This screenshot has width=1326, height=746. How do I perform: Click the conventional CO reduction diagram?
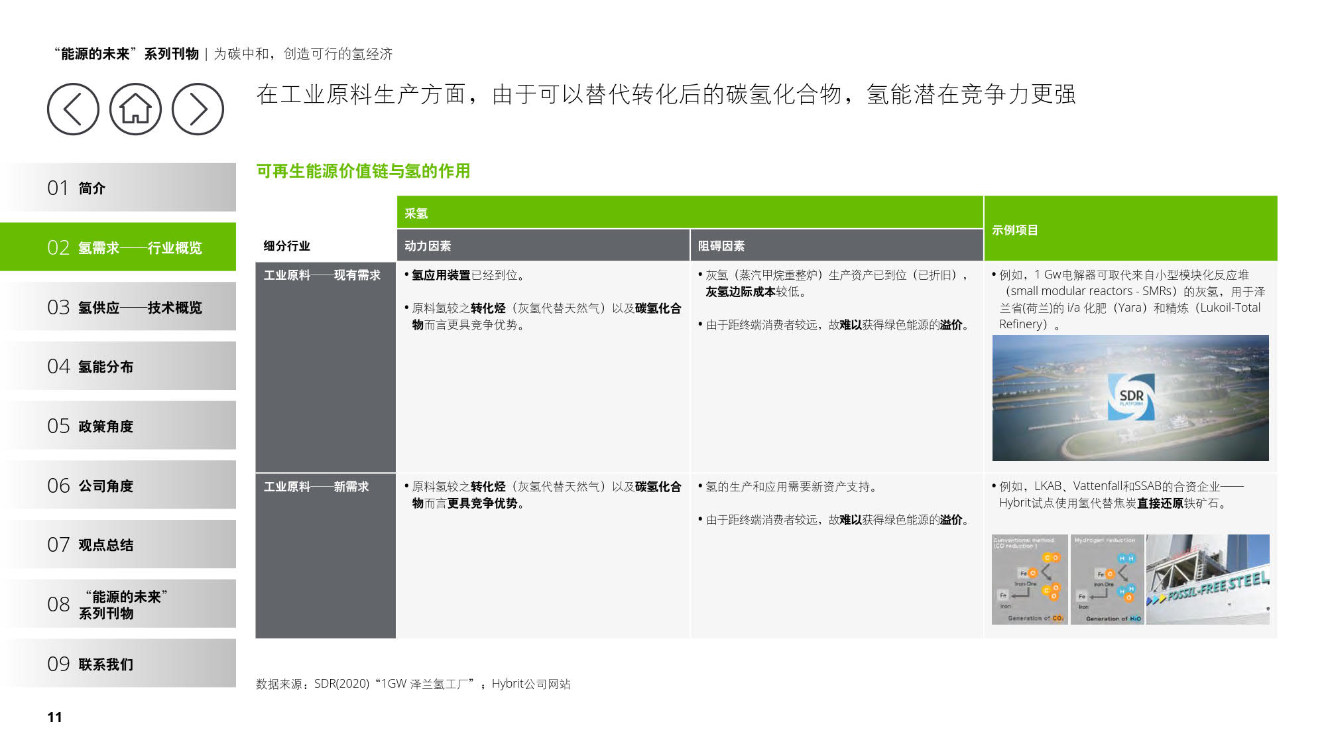click(1030, 580)
